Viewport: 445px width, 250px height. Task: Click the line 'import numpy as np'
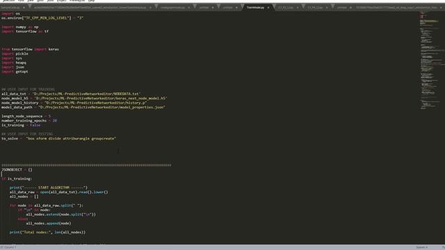(x=20, y=27)
